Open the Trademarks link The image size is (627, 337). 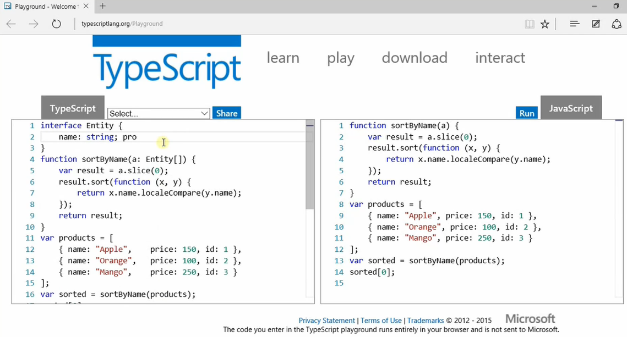426,321
